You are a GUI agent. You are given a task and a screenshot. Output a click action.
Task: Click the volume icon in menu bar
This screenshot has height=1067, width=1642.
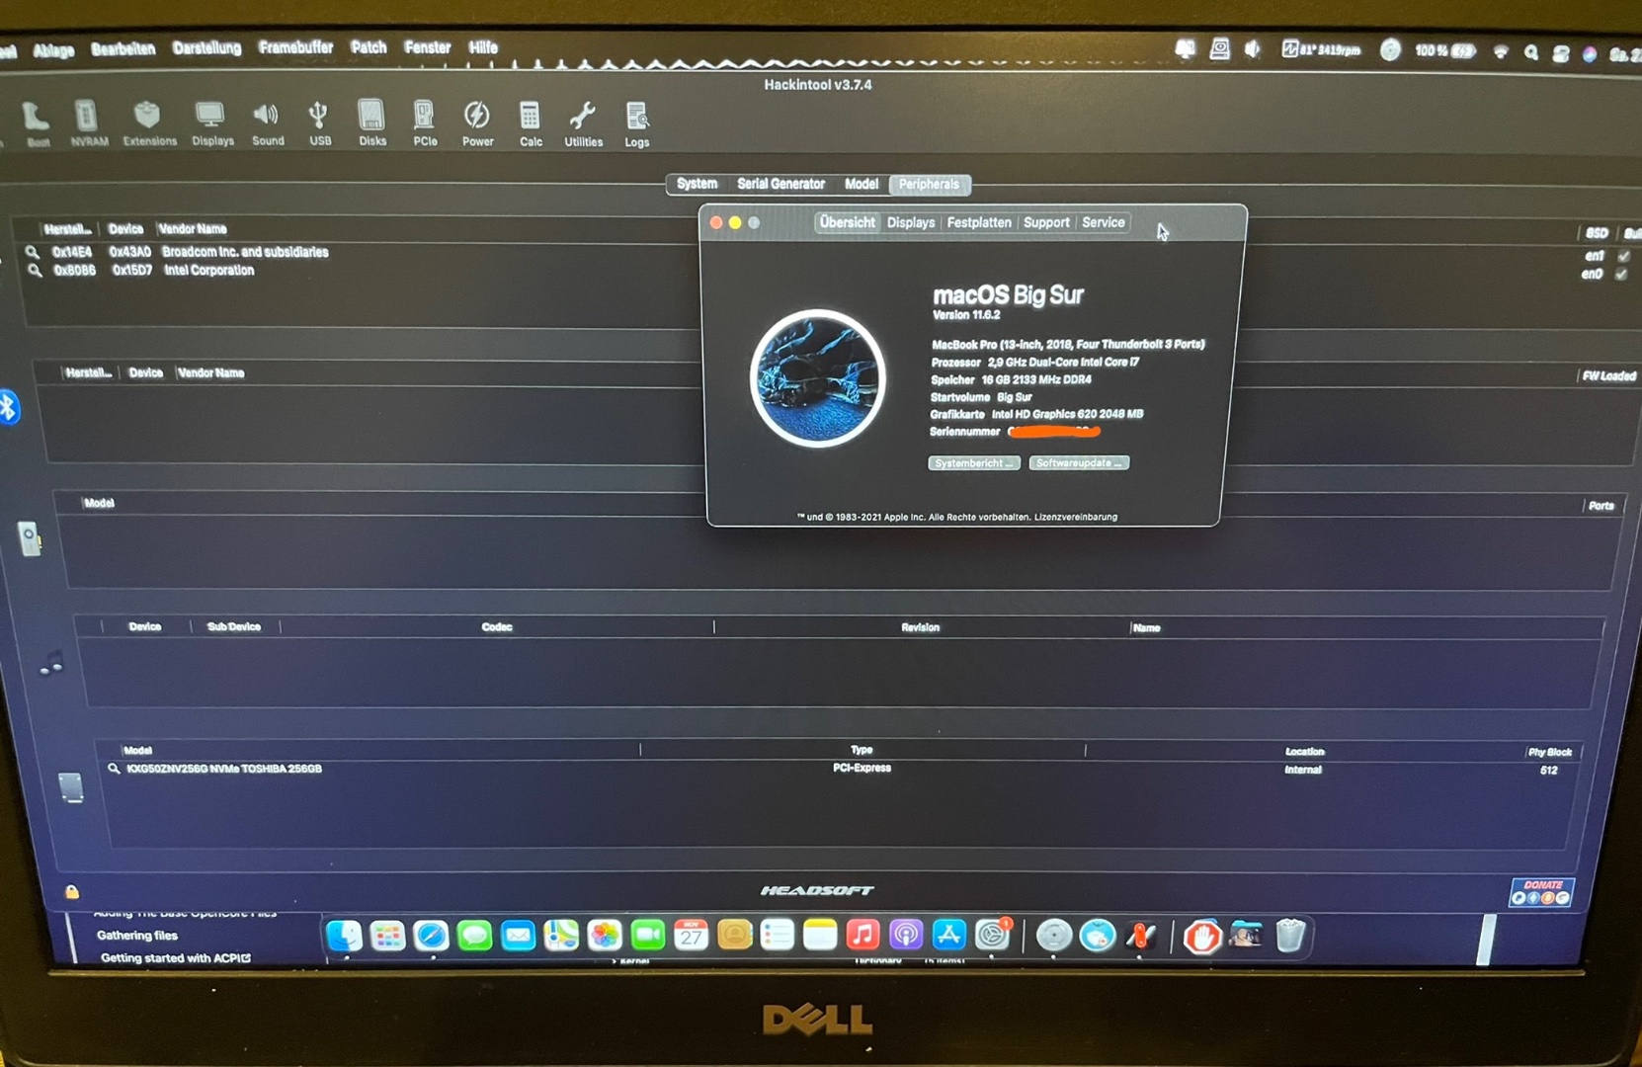pos(1252,49)
